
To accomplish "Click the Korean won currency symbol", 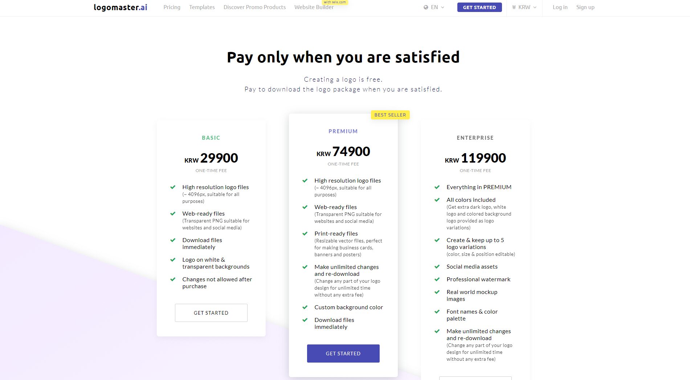I will pyautogui.click(x=513, y=7).
